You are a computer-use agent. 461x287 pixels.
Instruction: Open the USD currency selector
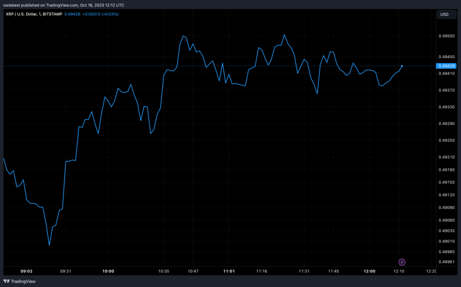point(446,14)
